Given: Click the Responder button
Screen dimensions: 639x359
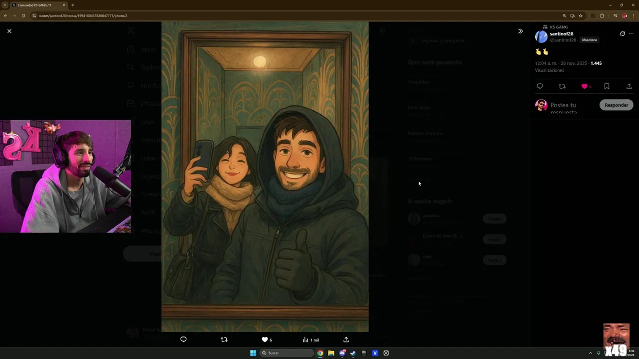Looking at the screenshot, I should point(616,105).
